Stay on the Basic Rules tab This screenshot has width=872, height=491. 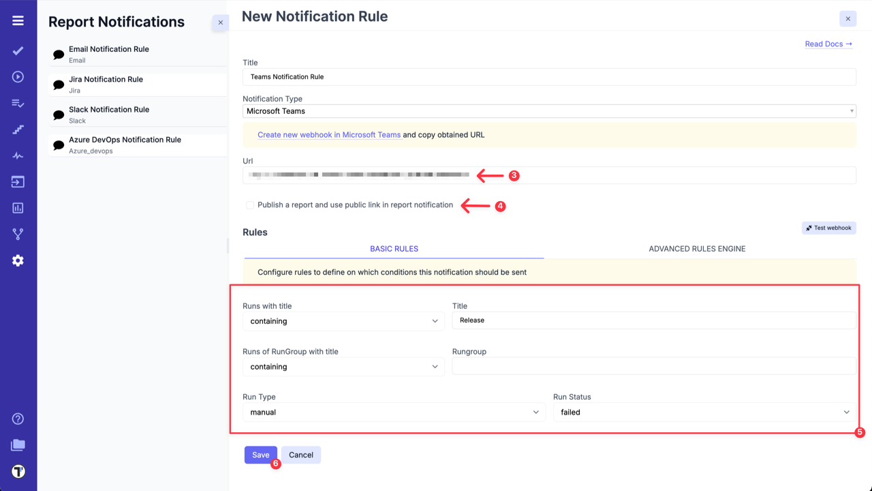pos(394,249)
